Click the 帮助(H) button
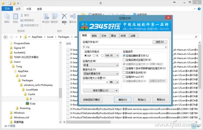This screenshot has width=203, height=130. (x=161, y=100)
